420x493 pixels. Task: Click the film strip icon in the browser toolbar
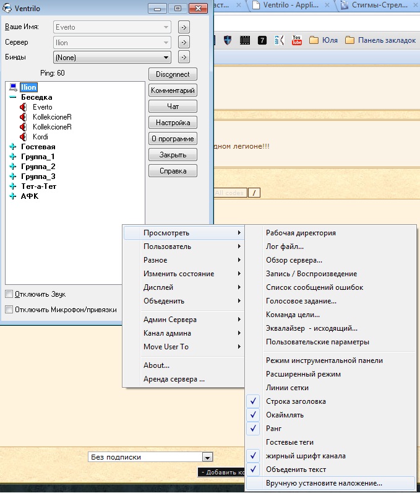245,40
